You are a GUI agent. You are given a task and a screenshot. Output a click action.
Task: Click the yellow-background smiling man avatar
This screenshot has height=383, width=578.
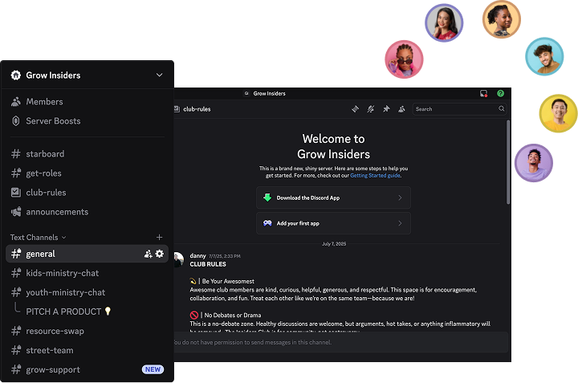(x=559, y=113)
